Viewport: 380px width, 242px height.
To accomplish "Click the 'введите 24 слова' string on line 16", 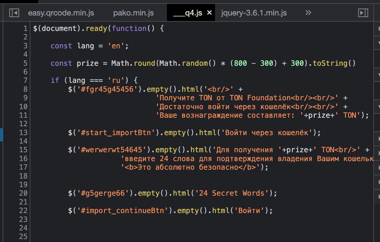I will pyautogui.click(x=247, y=158).
